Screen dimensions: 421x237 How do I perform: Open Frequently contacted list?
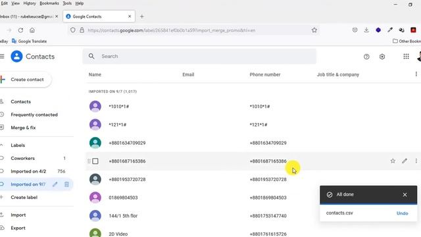[34, 115]
